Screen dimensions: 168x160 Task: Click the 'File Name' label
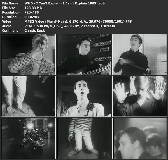pyautogui.click(x=10, y=3)
